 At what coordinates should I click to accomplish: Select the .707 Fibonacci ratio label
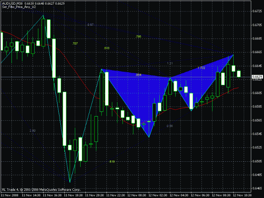point(75,43)
